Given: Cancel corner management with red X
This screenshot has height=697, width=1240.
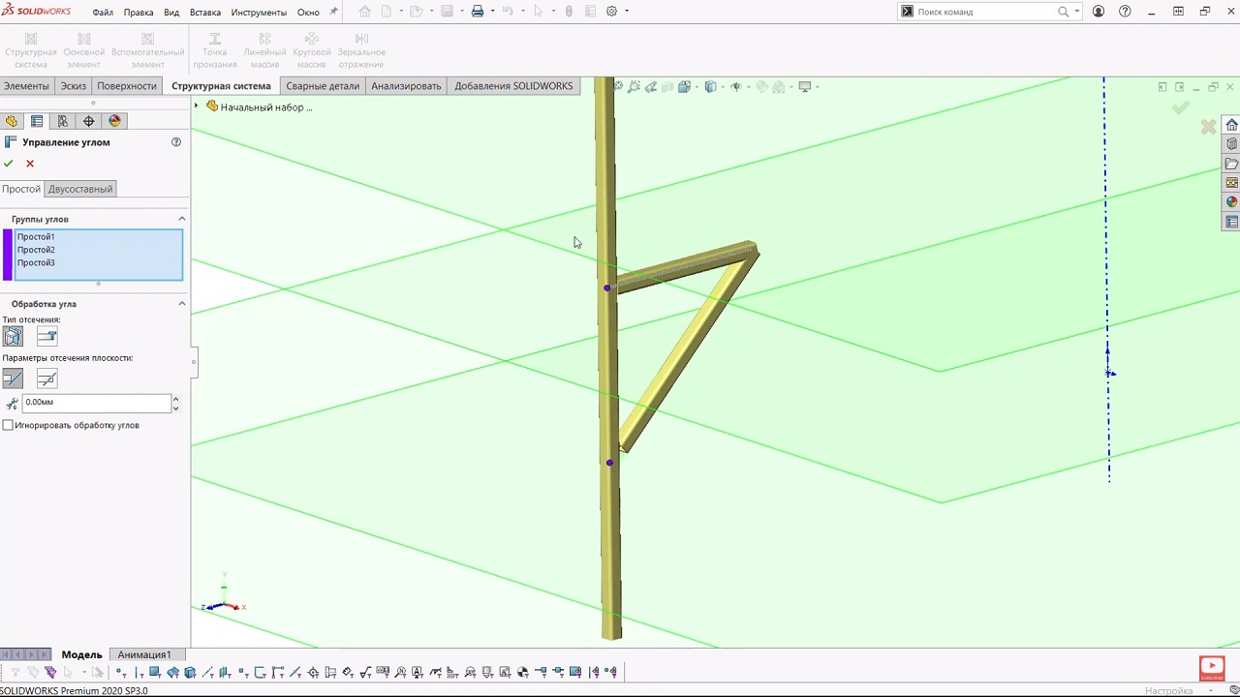Looking at the screenshot, I should pyautogui.click(x=30, y=164).
